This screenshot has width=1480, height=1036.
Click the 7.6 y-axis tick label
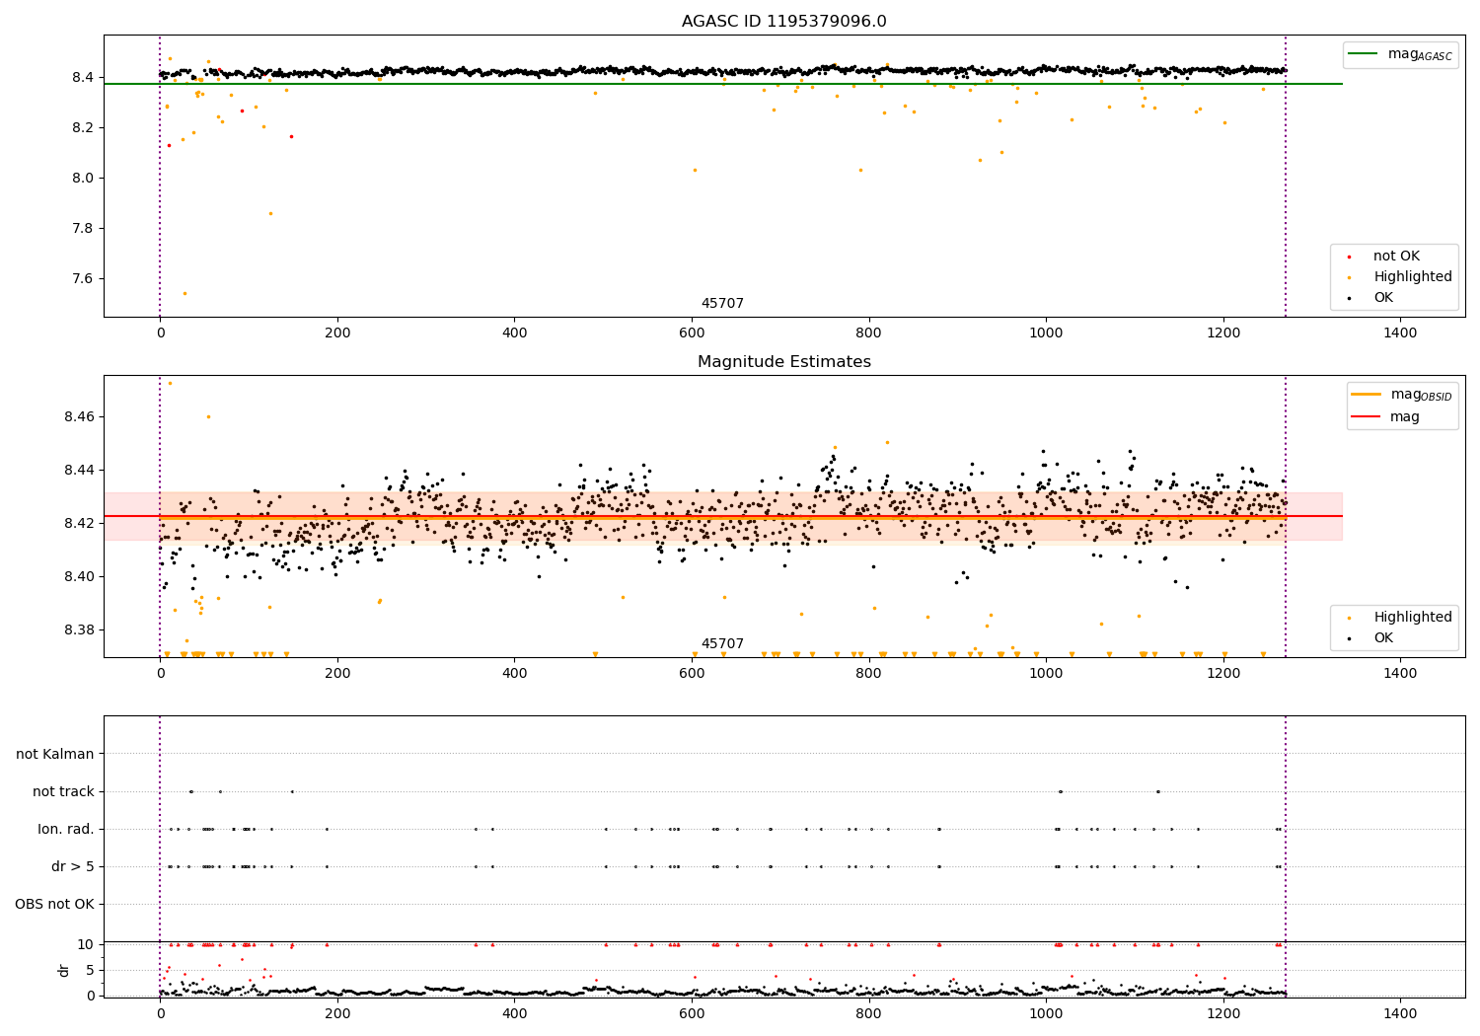pos(83,279)
